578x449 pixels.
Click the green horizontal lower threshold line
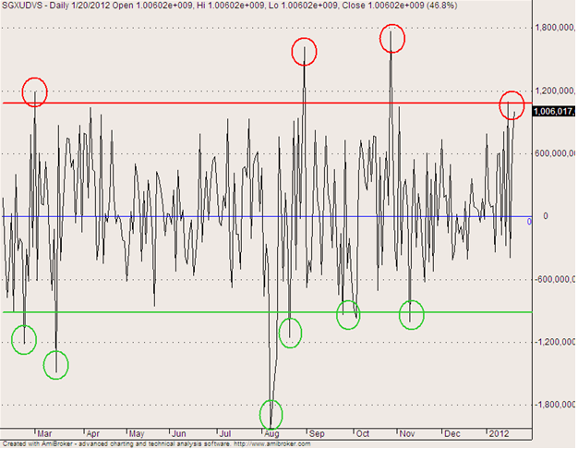point(185,312)
